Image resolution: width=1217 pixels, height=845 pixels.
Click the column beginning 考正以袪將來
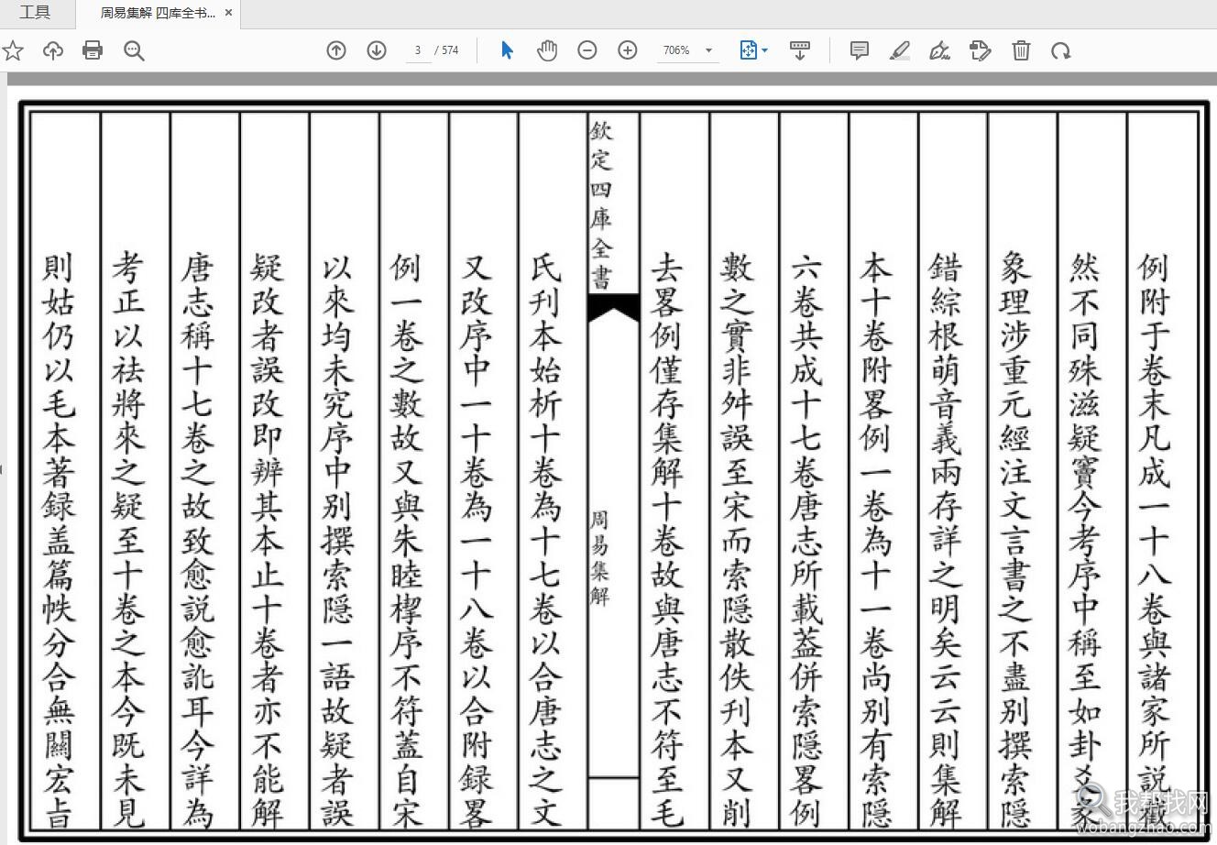click(x=129, y=540)
